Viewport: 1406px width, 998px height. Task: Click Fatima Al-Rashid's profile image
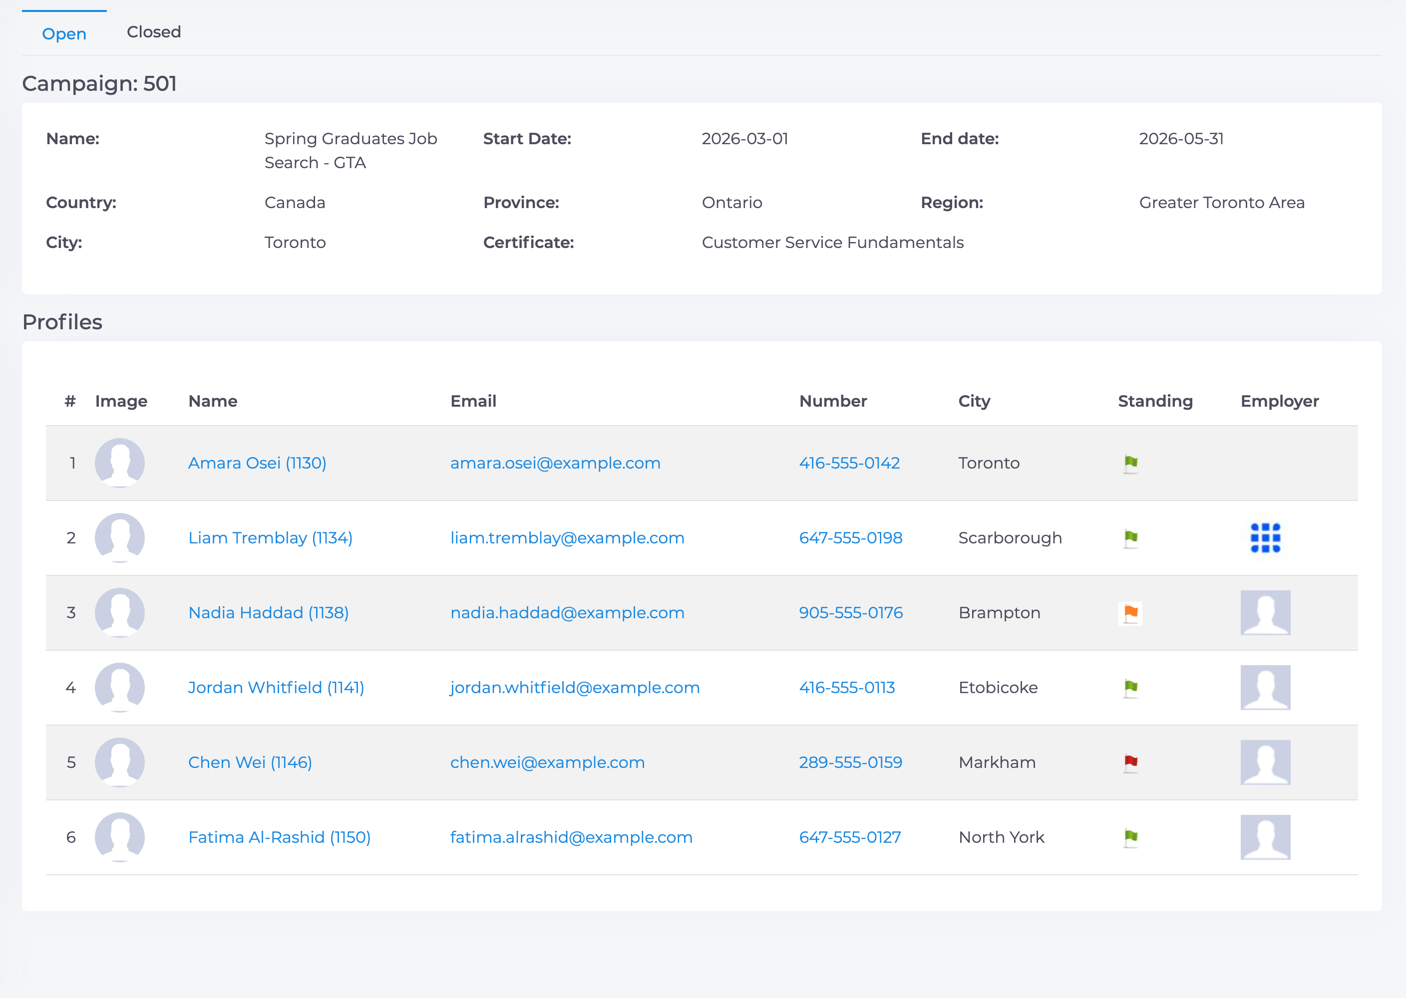pyautogui.click(x=120, y=838)
